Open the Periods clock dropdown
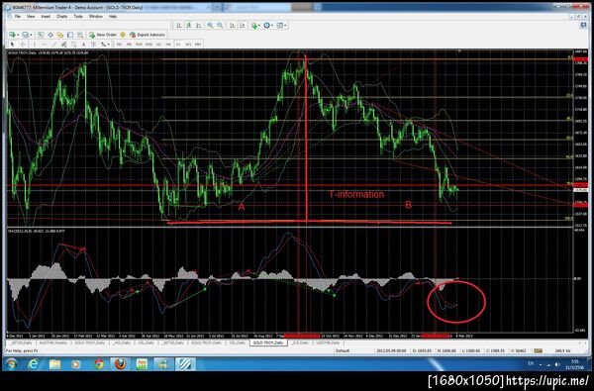The image size is (594, 391). pyautogui.click(x=268, y=26)
